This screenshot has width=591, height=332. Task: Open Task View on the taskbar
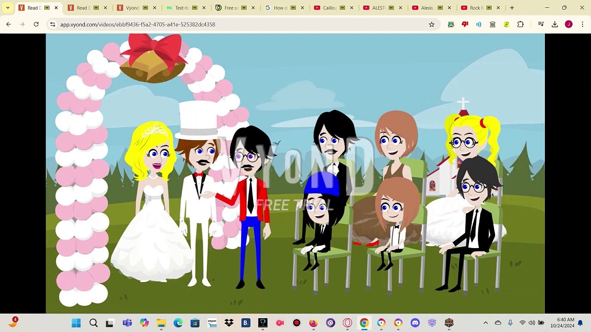109,323
